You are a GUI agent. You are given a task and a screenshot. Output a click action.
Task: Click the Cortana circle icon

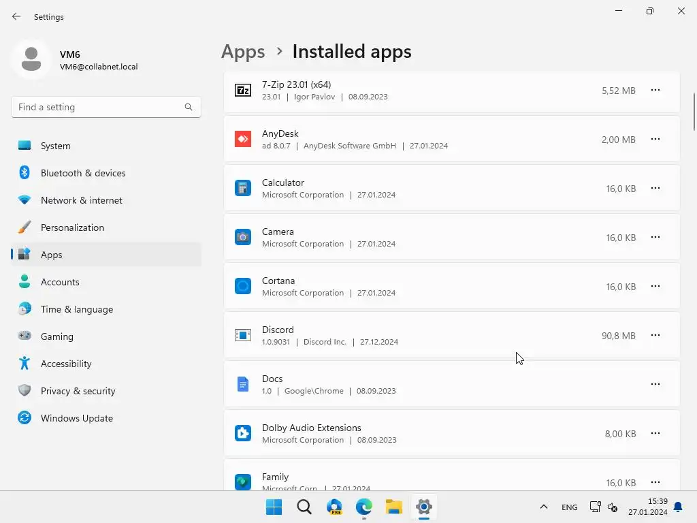pos(243,286)
